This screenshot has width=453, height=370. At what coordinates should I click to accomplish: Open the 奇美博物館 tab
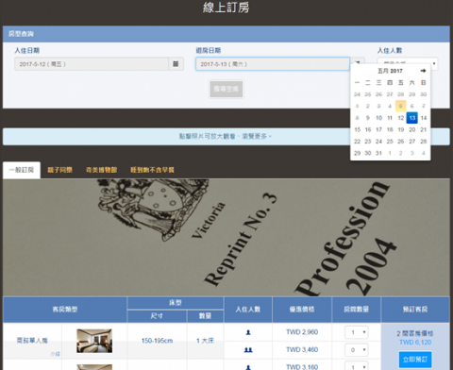coord(101,170)
